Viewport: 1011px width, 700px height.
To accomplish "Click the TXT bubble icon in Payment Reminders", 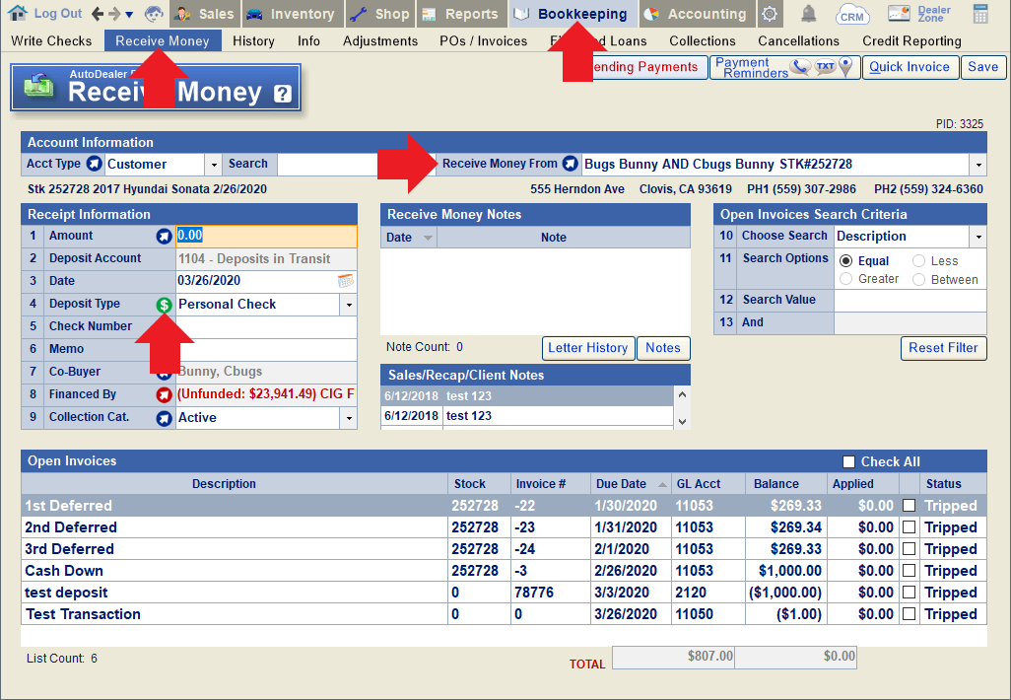I will [x=825, y=66].
